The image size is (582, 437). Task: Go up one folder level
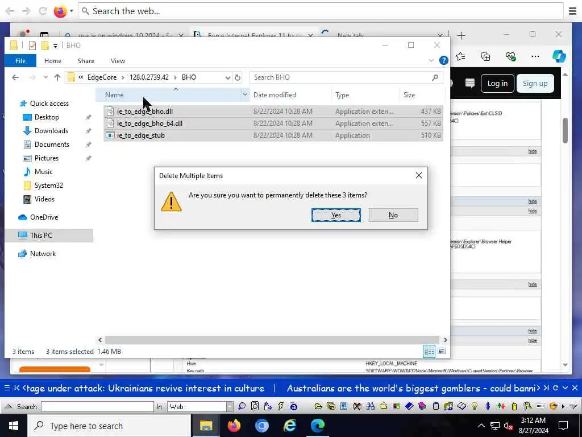pos(57,77)
